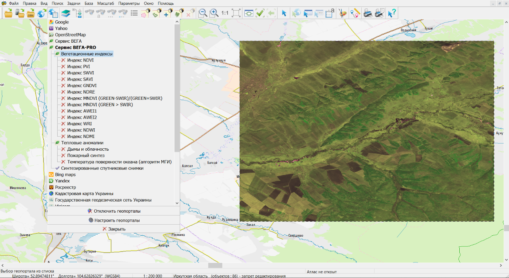Click the large green checkmark toolbar icon
Screen dimensions: 509x278
click(x=260, y=13)
